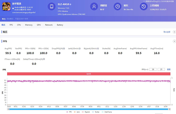Switch to the CPU tab
176x114 pixels.
tap(19, 25)
